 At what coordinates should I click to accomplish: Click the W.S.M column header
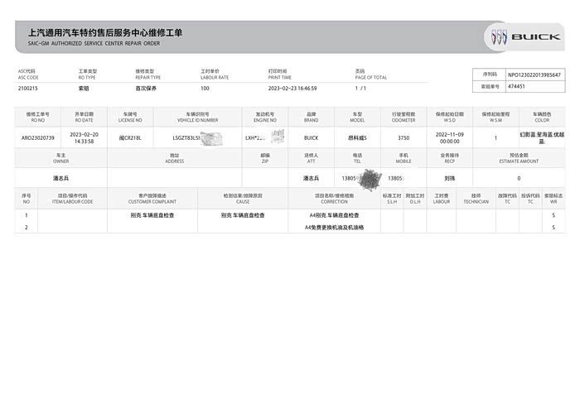(x=496, y=117)
